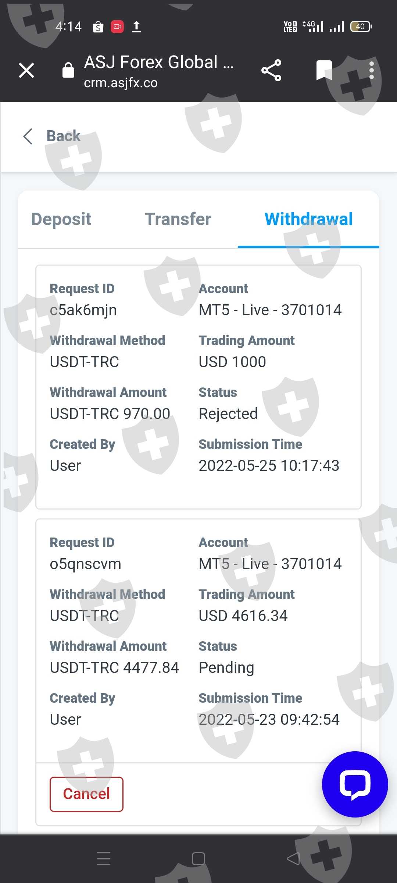Tap the site security lock icon

coord(68,70)
